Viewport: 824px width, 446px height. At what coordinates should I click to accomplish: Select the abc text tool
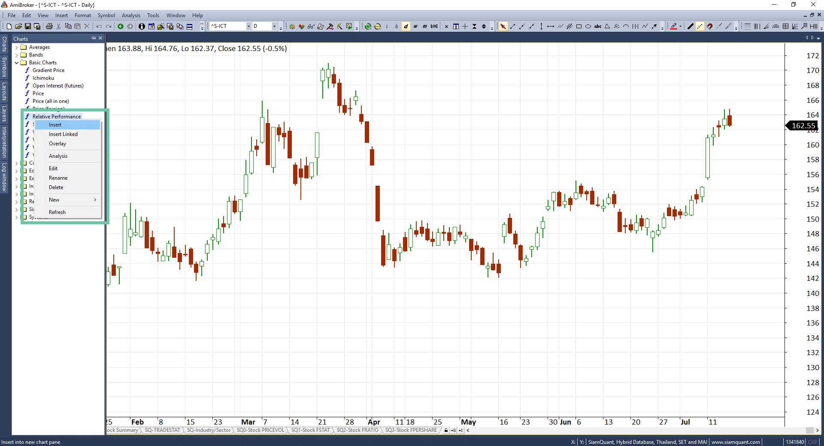point(598,27)
